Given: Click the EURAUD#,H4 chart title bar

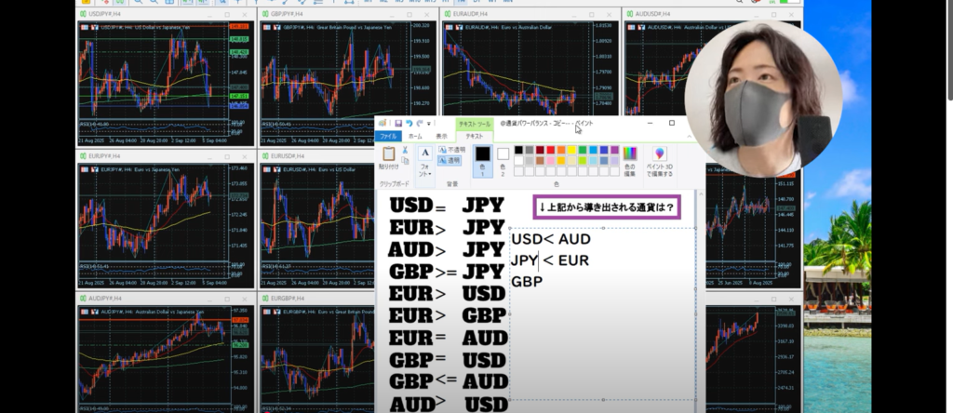Looking at the screenshot, I should point(530,14).
